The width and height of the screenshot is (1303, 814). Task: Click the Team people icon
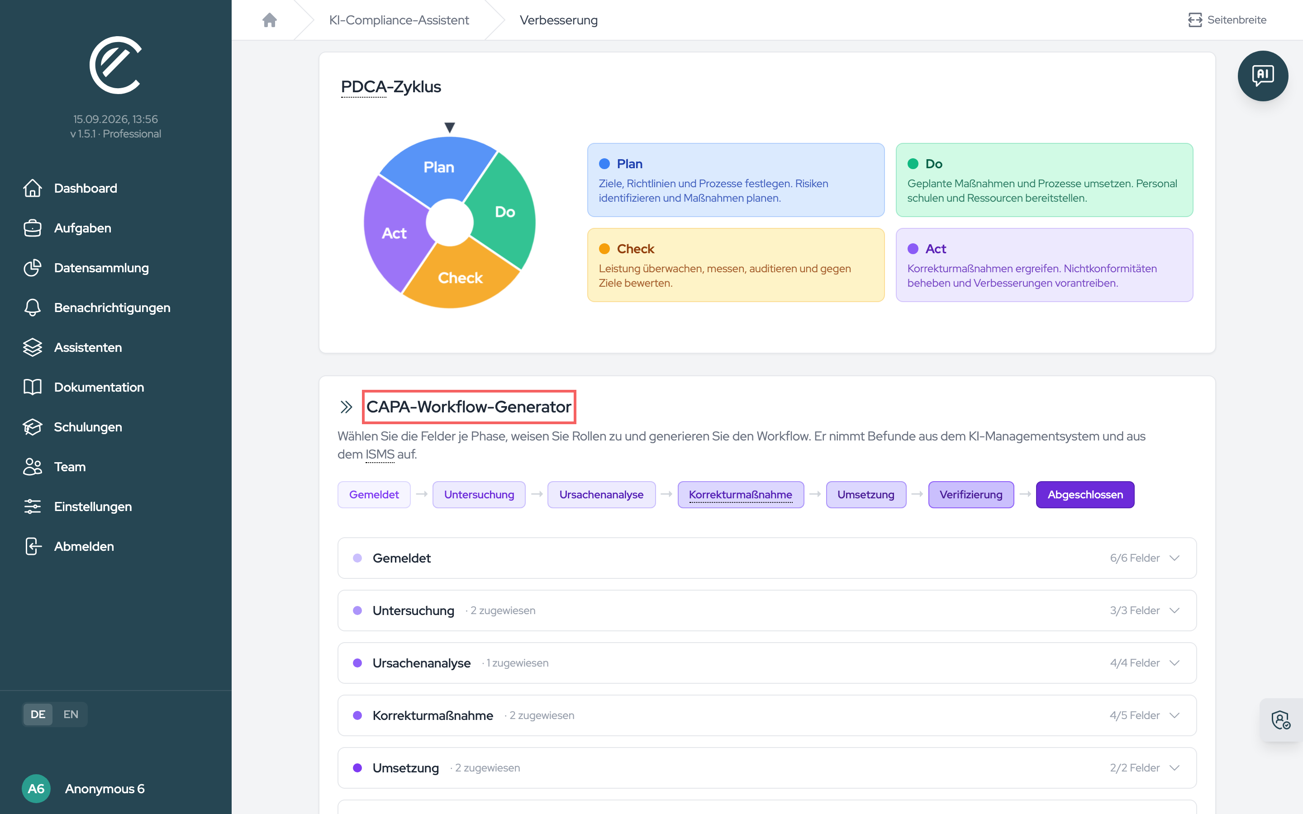click(32, 467)
